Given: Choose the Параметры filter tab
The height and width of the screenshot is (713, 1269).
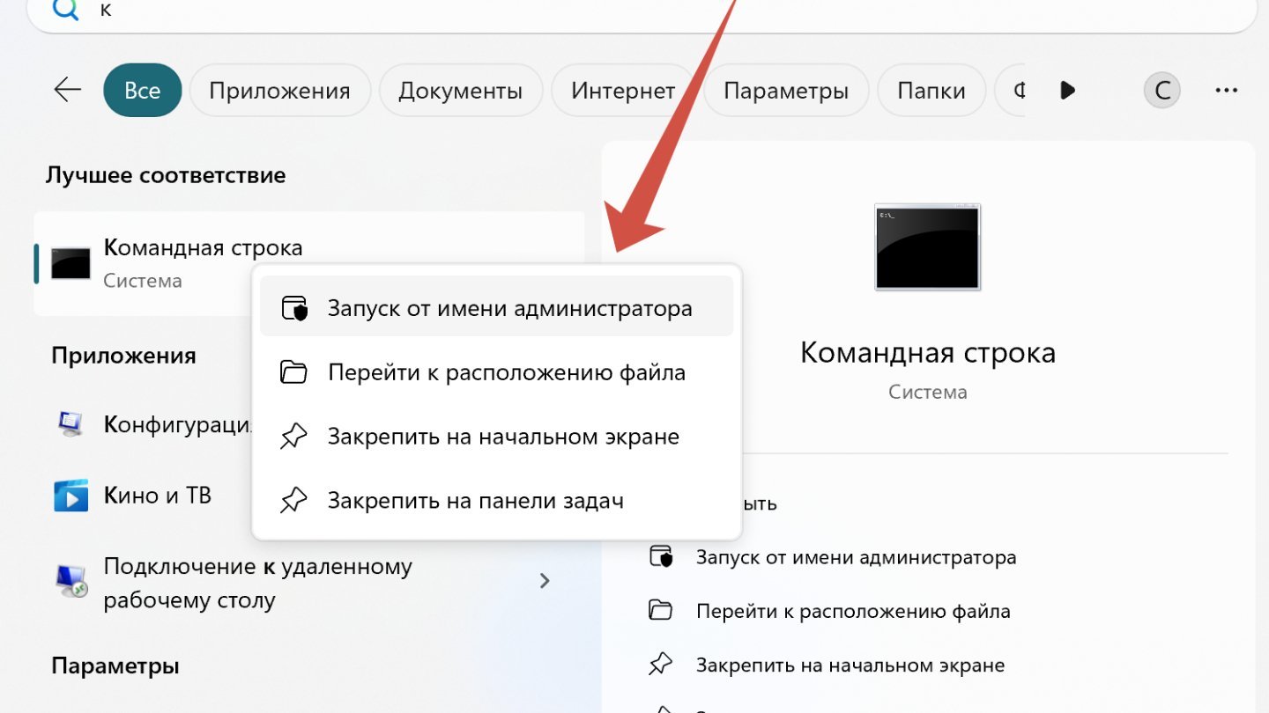Looking at the screenshot, I should pyautogui.click(x=786, y=91).
